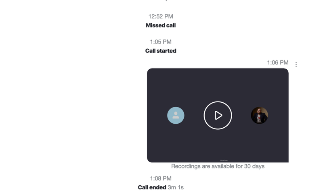Click the participant photo avatar
Image resolution: width=323 pixels, height=195 pixels.
(x=259, y=115)
